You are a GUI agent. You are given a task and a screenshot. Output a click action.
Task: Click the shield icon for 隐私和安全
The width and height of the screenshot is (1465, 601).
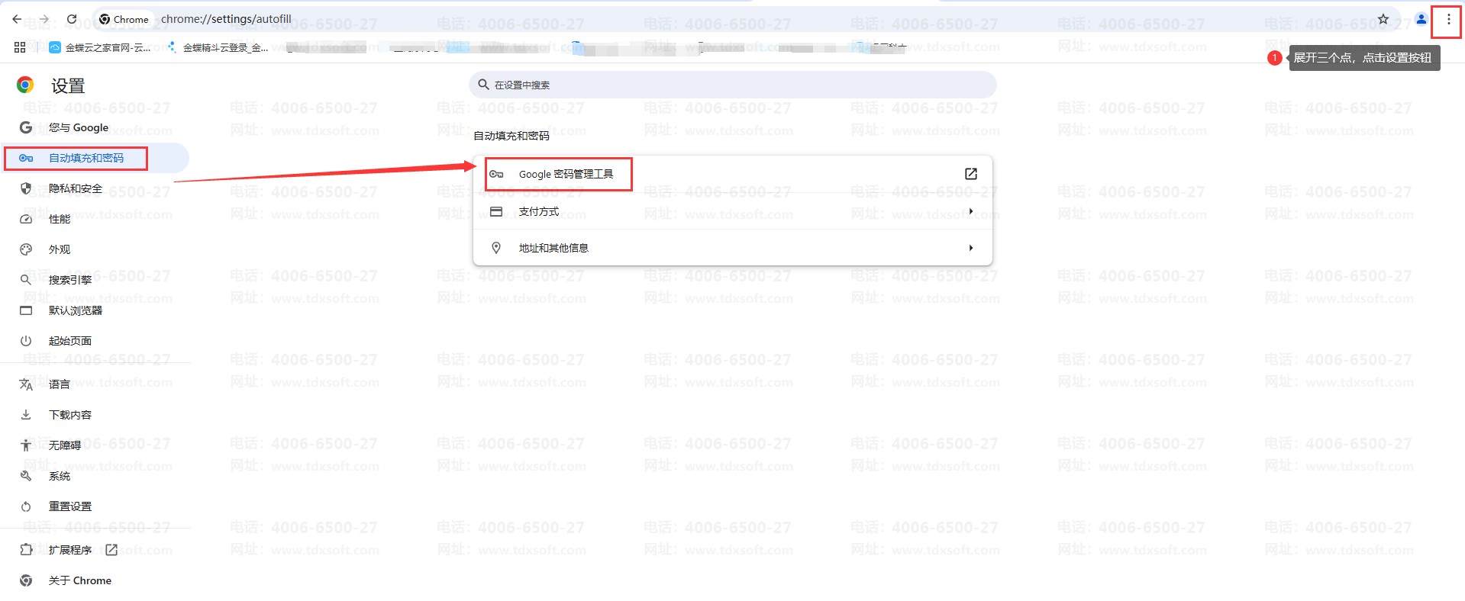(26, 188)
